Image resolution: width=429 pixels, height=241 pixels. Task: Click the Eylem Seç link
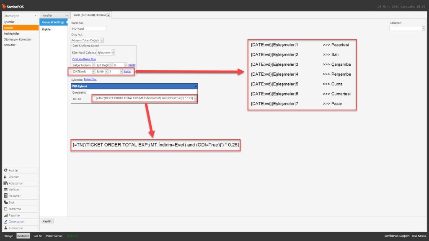click(90, 79)
